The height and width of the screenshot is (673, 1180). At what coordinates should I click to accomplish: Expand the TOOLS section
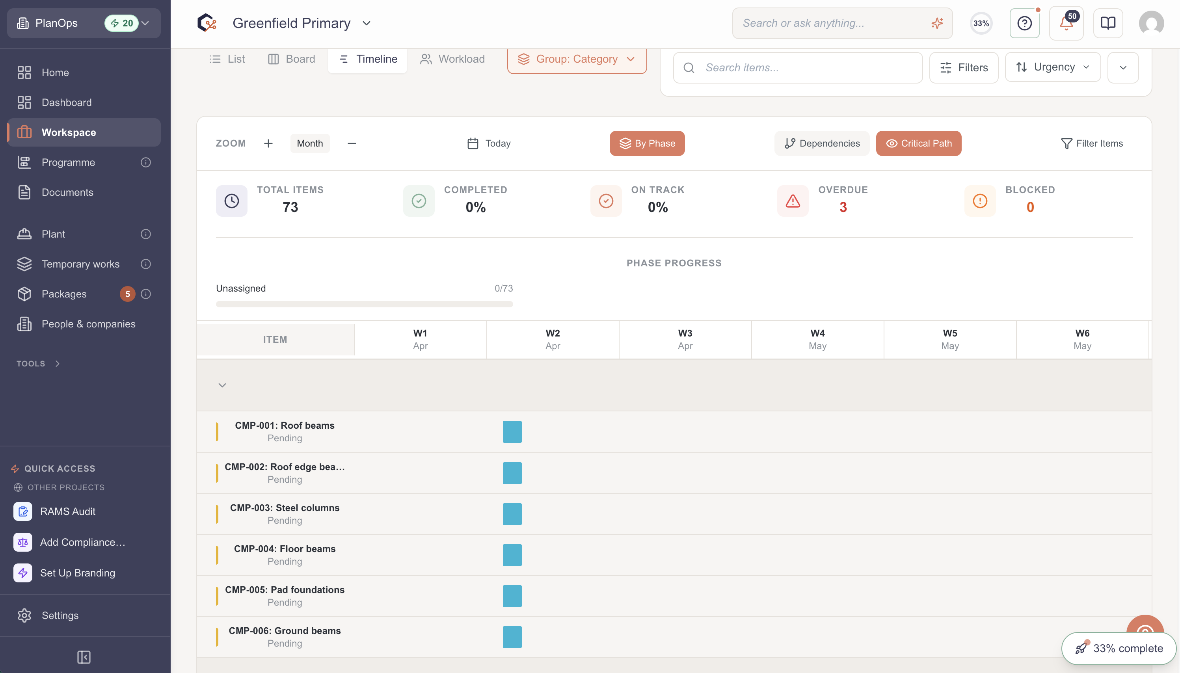point(38,364)
